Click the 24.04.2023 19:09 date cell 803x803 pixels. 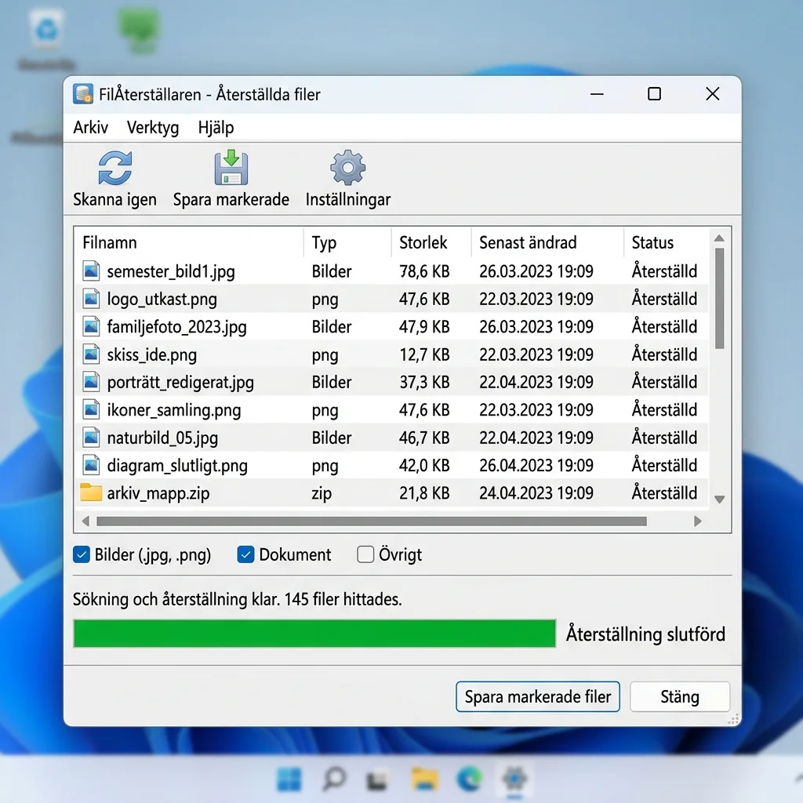click(536, 493)
